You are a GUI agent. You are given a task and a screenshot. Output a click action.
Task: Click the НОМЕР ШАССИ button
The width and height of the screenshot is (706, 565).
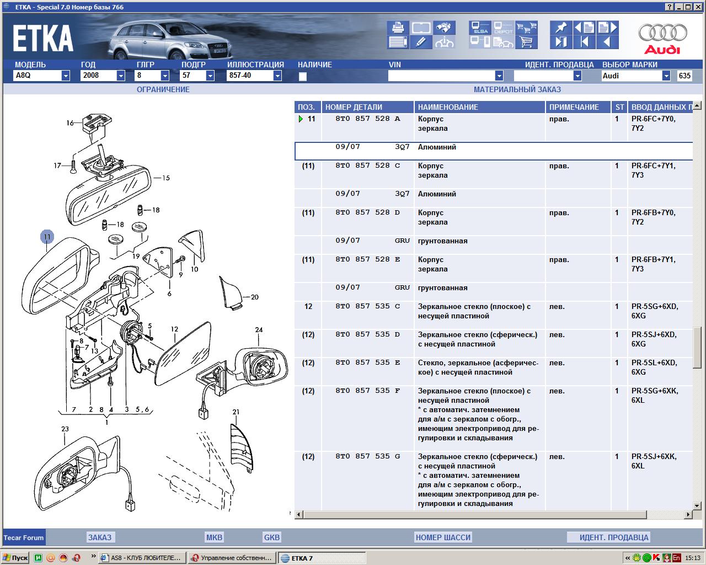[x=443, y=537]
